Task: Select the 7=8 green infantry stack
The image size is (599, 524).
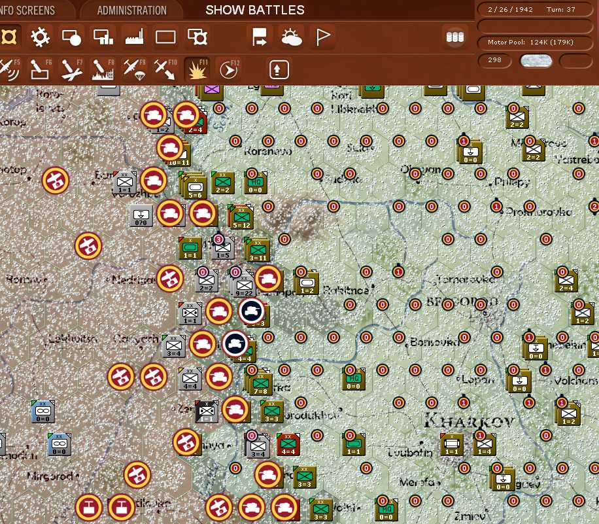Action: click(260, 384)
